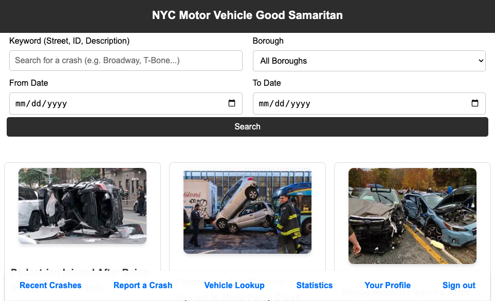This screenshot has height=301, width=495.
Task: Open the head-on Subaru crash photo
Action: coord(412,216)
